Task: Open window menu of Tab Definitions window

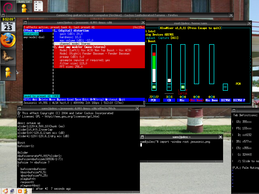Action: 234,110
